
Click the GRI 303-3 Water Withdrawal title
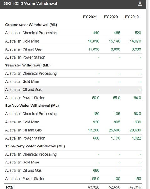coord(30,3)
